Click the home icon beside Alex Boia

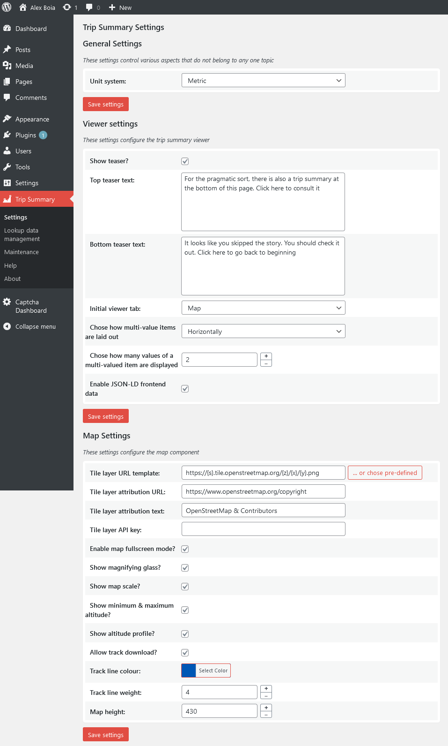click(22, 7)
